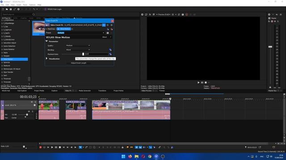Save preview snapshot to file icon

pyautogui.click(x=183, y=15)
